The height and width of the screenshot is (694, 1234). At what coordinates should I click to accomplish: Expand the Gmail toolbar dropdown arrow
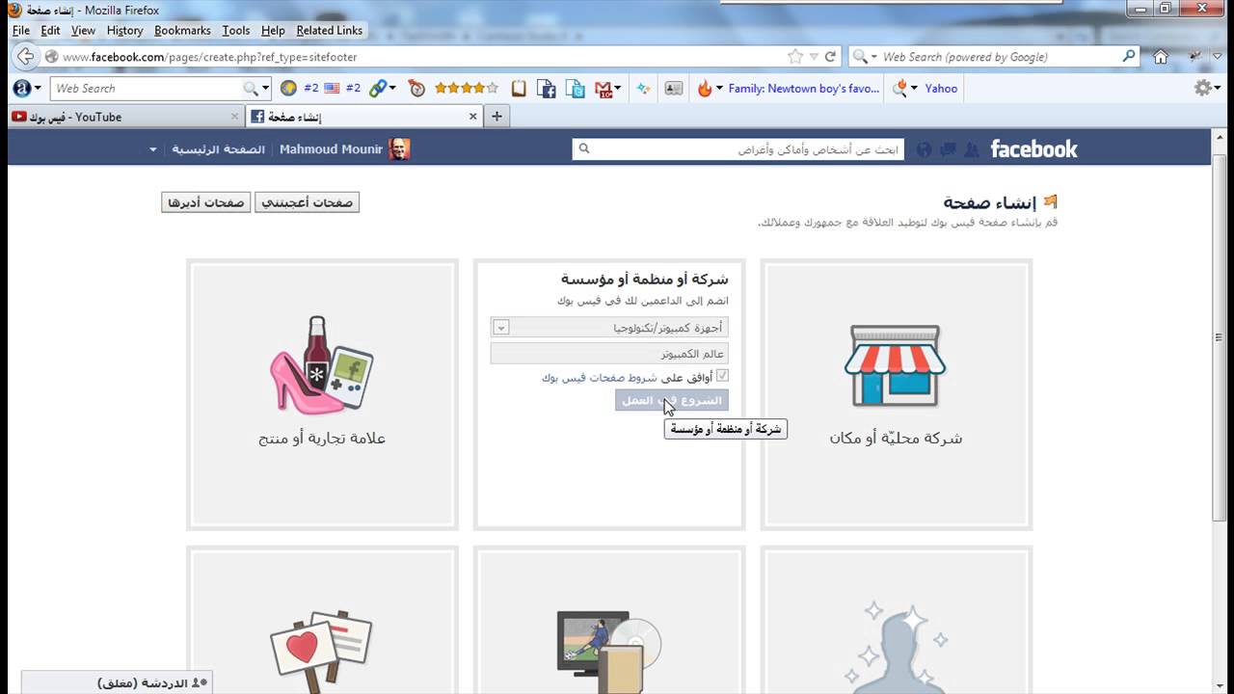click(618, 89)
